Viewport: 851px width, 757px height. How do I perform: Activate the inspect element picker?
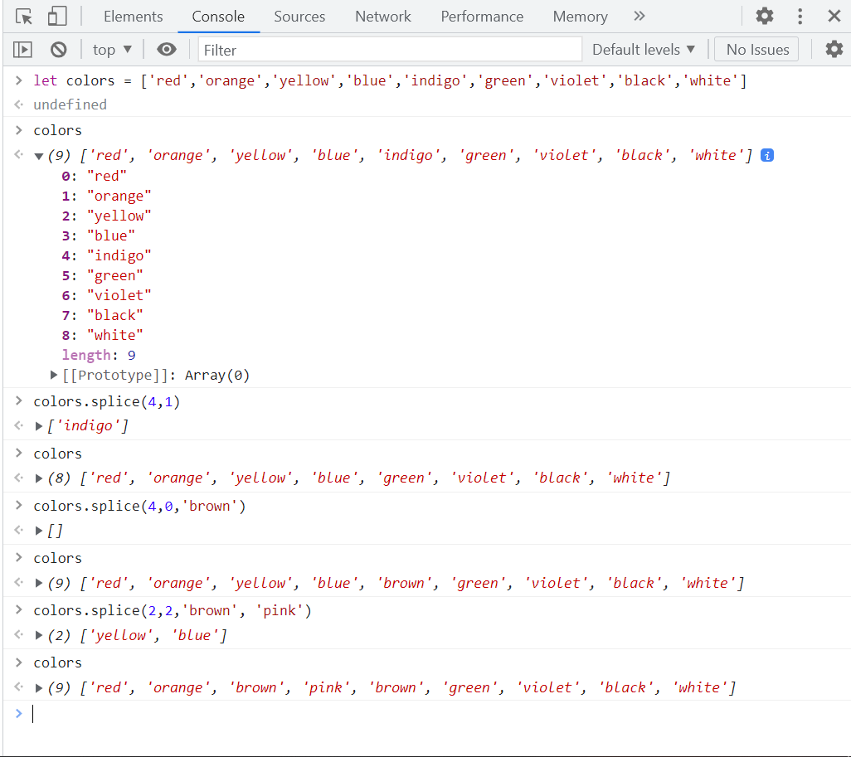24,17
